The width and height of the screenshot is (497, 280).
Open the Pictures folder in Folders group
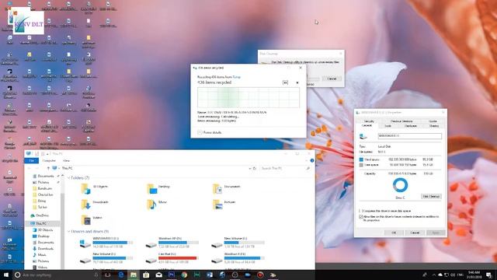(x=217, y=204)
